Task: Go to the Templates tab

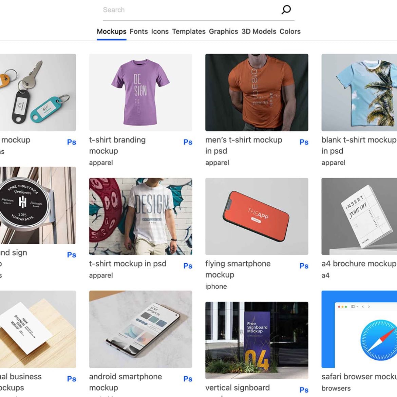Action: click(189, 32)
